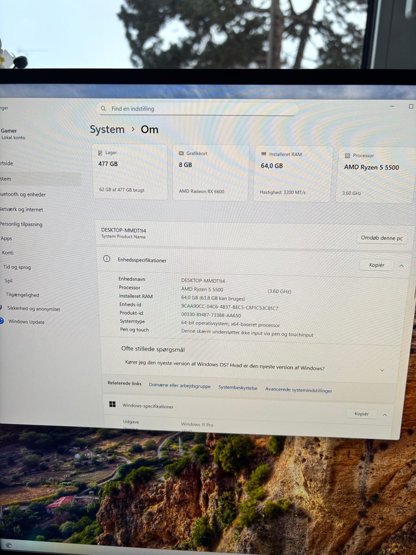This screenshot has width=416, height=555.
Task: Click the Grafikkort card icon
Action: [x=181, y=153]
